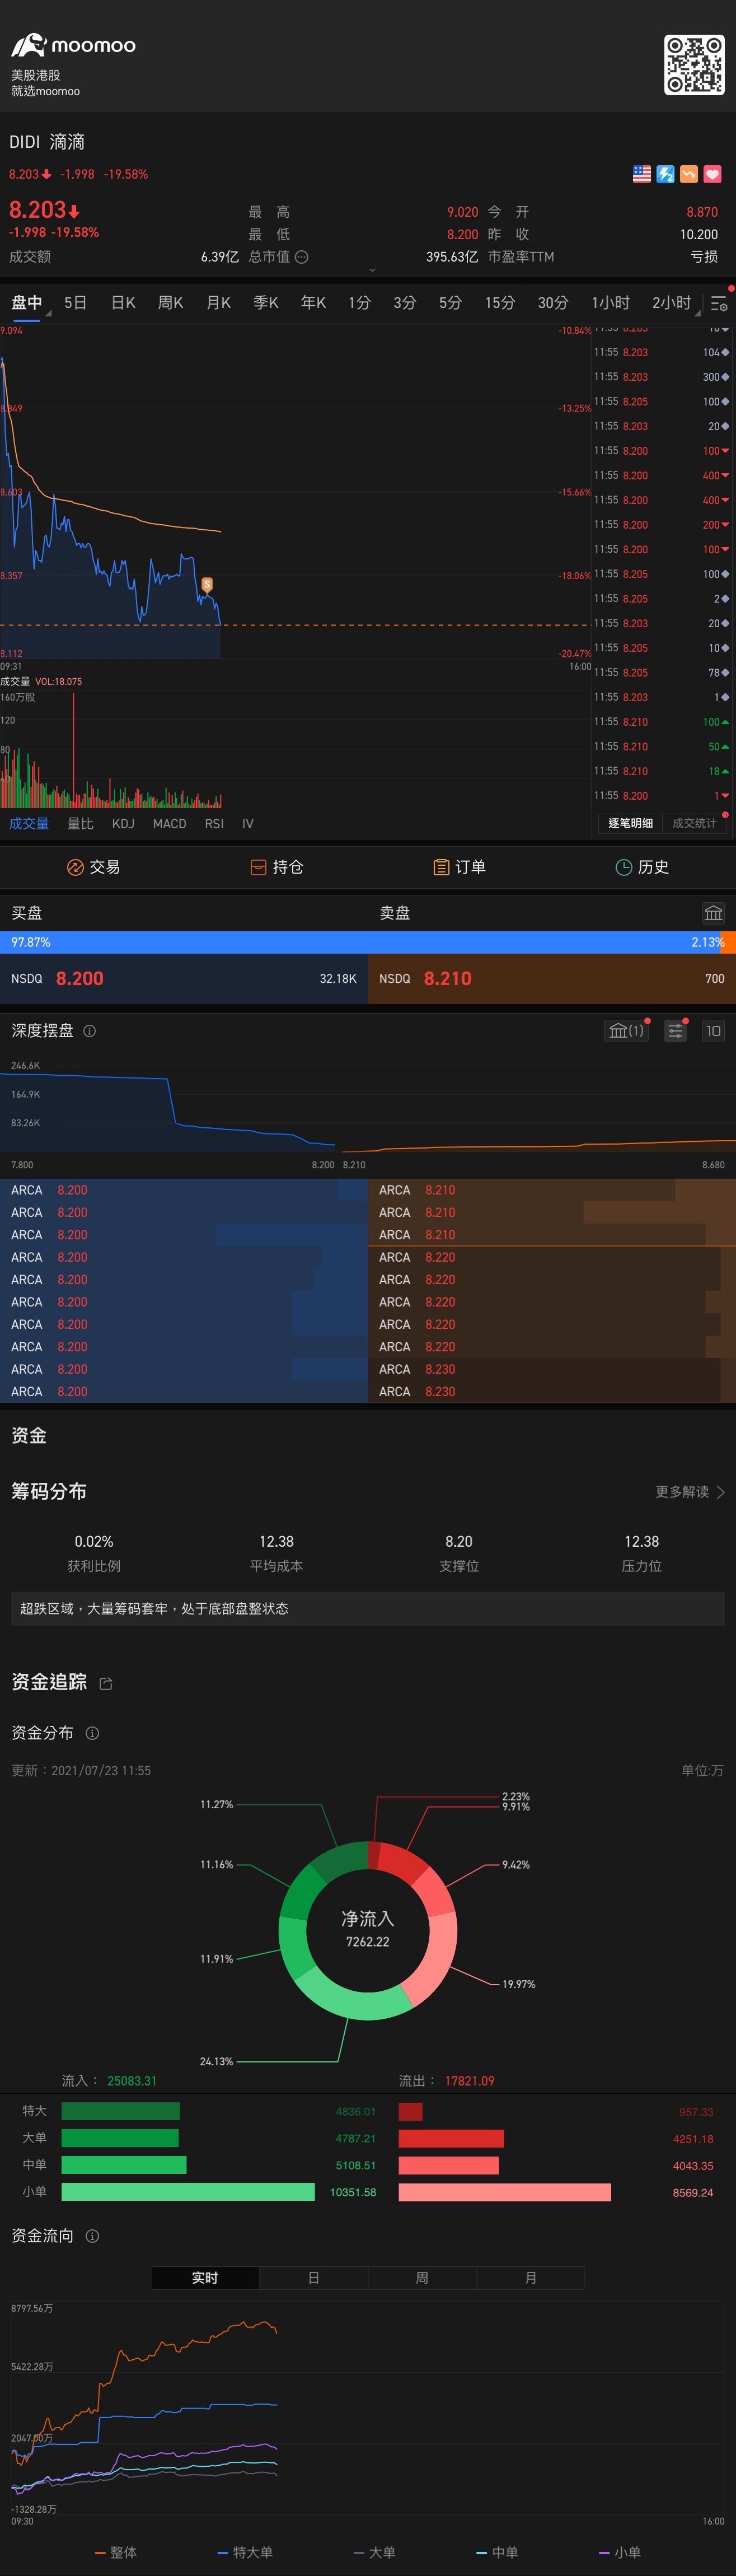The height and width of the screenshot is (2576, 736).
Task: Open chart settings list icon
Action: click(719, 303)
